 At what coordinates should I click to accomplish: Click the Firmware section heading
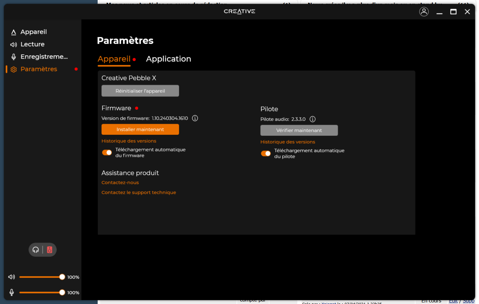(x=116, y=108)
